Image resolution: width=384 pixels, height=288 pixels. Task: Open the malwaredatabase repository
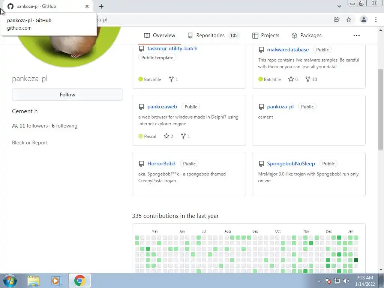288,50
